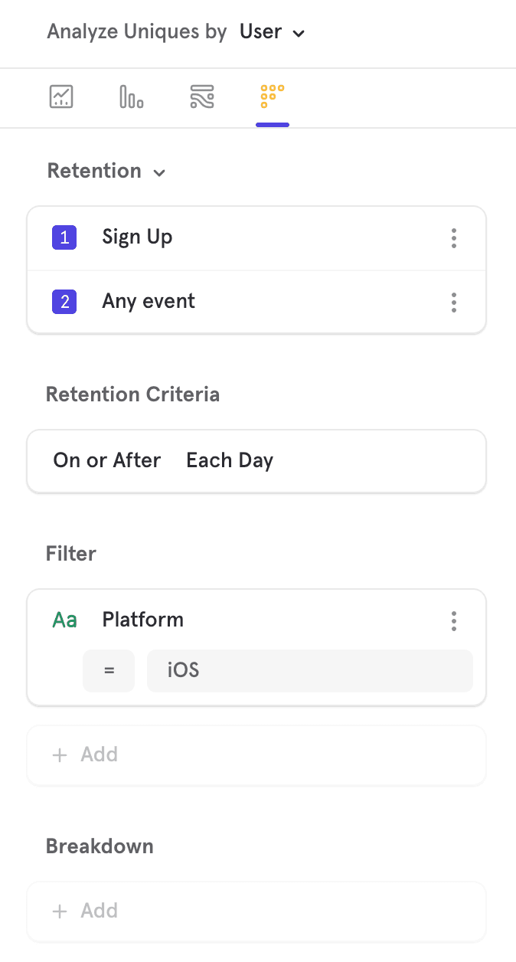
Task: Open Any event options menu
Action: [x=454, y=302]
